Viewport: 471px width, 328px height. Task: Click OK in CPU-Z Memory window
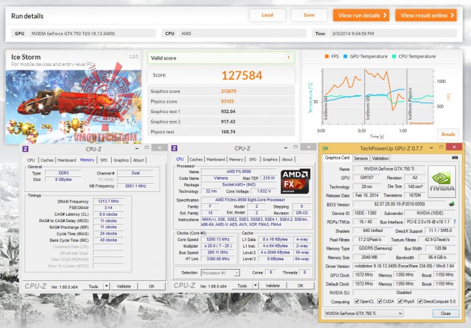[x=152, y=286]
